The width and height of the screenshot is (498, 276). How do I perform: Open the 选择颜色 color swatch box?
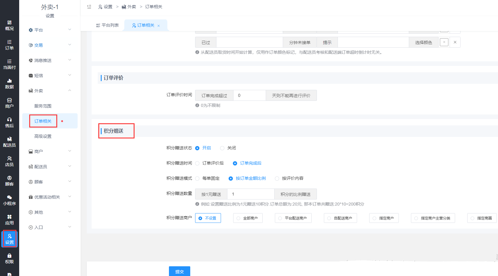pos(444,42)
